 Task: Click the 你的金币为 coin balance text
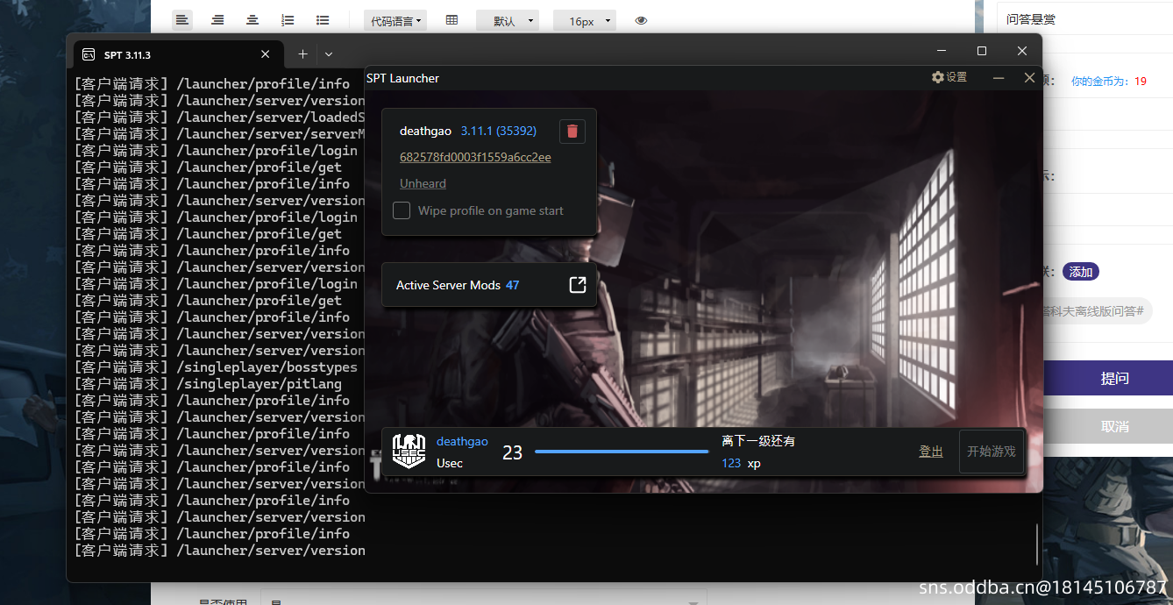coord(1109,81)
